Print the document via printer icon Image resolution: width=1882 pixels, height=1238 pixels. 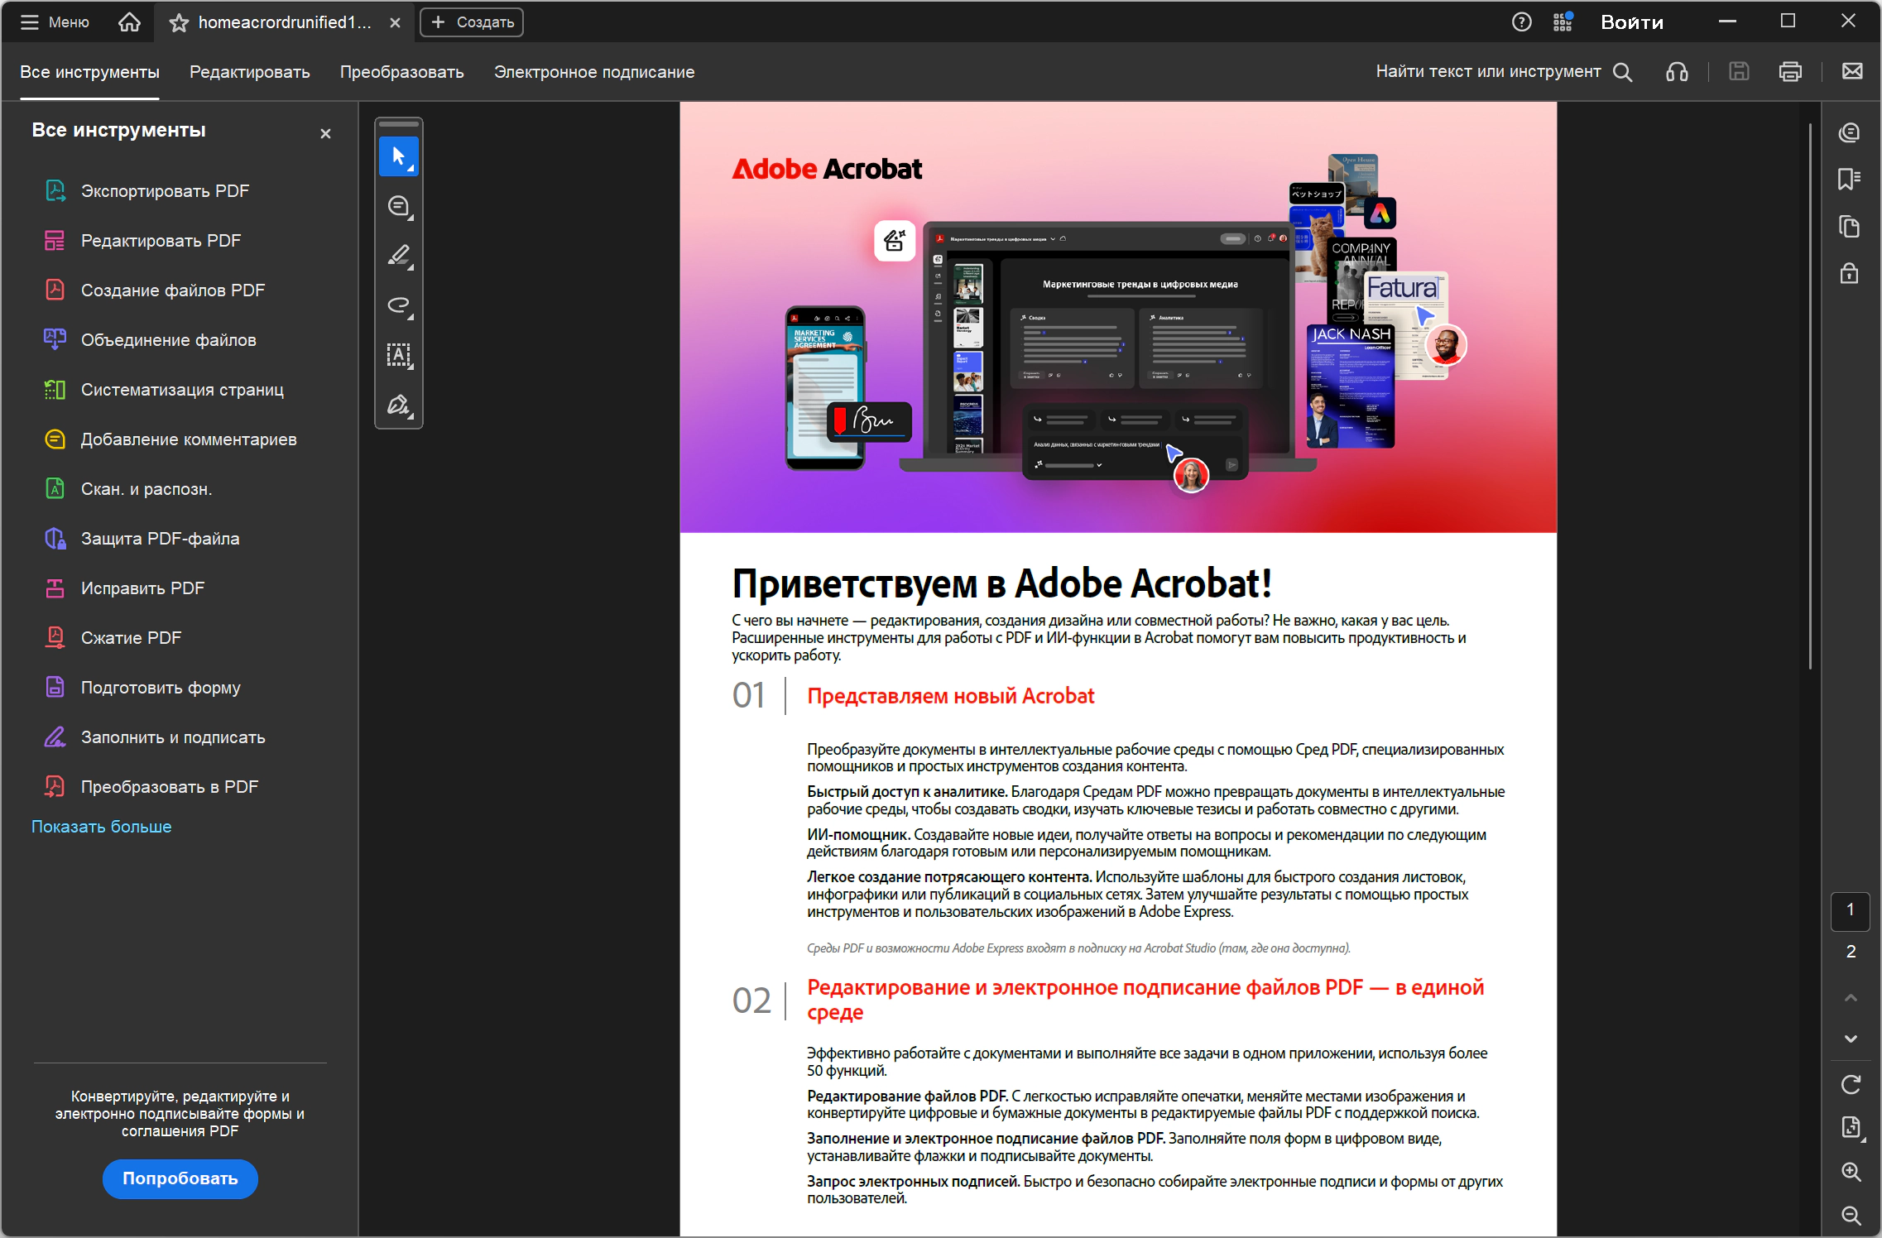pyautogui.click(x=1790, y=72)
